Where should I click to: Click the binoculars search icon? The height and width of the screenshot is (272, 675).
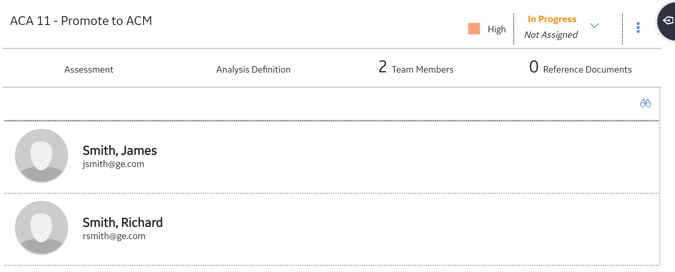645,103
